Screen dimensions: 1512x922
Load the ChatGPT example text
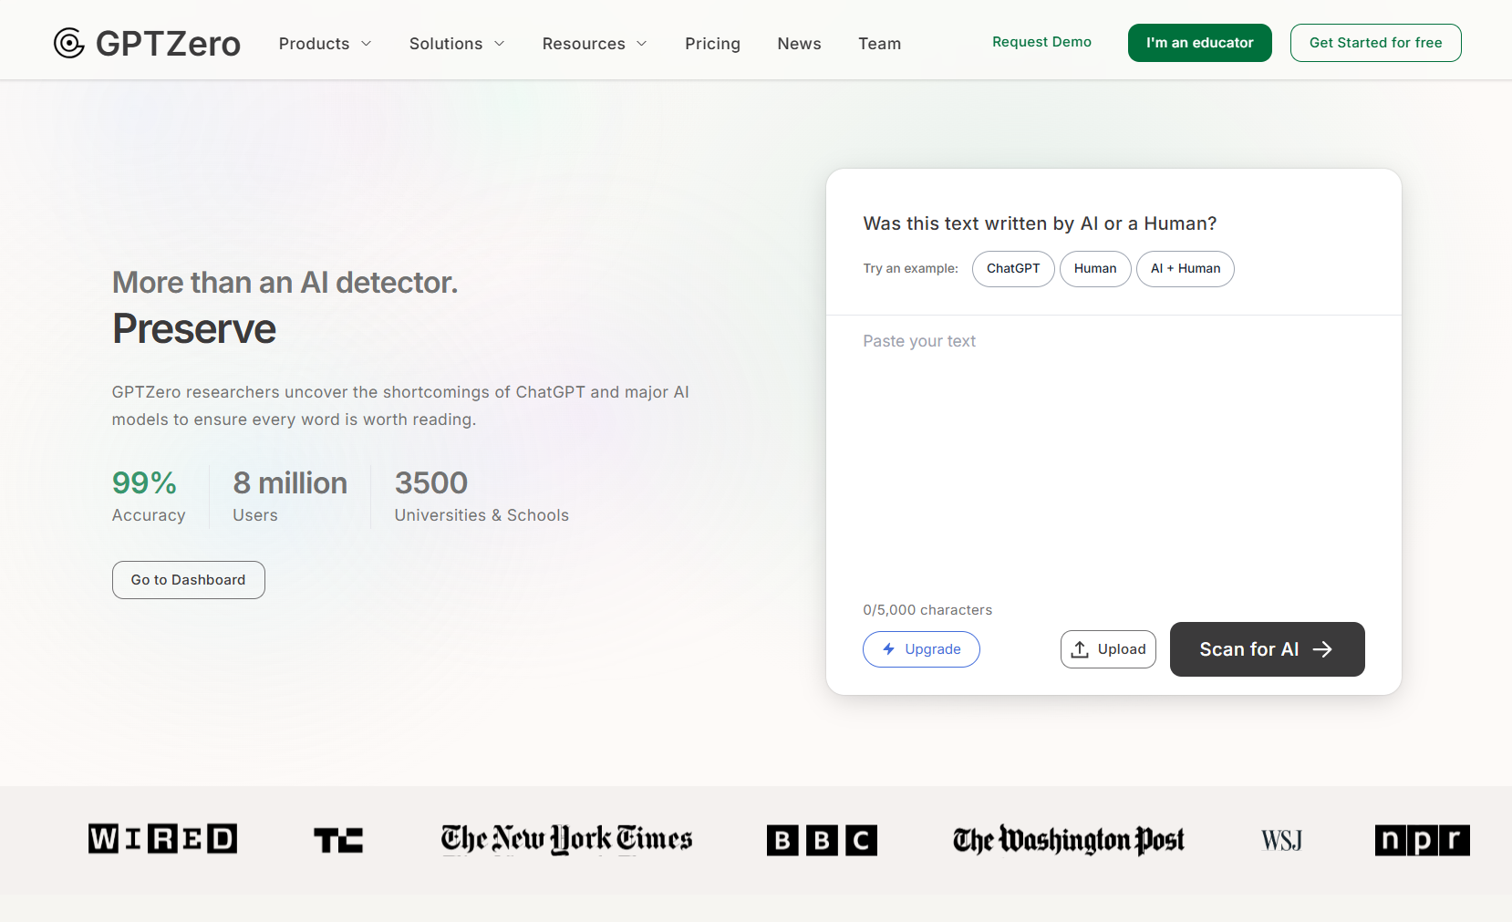click(1013, 269)
